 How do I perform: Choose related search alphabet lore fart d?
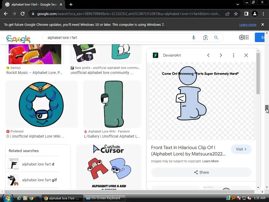[32, 164]
